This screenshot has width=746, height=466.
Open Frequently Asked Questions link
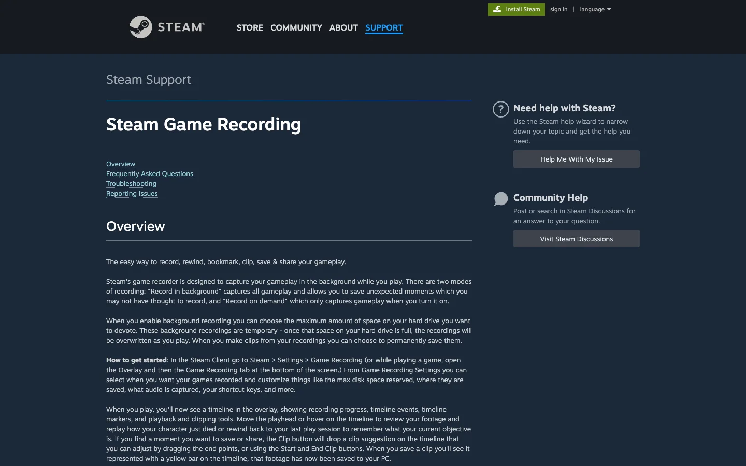tap(150, 173)
